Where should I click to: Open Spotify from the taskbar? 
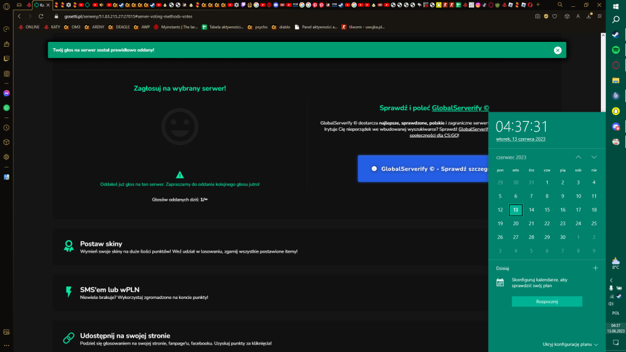click(615, 50)
